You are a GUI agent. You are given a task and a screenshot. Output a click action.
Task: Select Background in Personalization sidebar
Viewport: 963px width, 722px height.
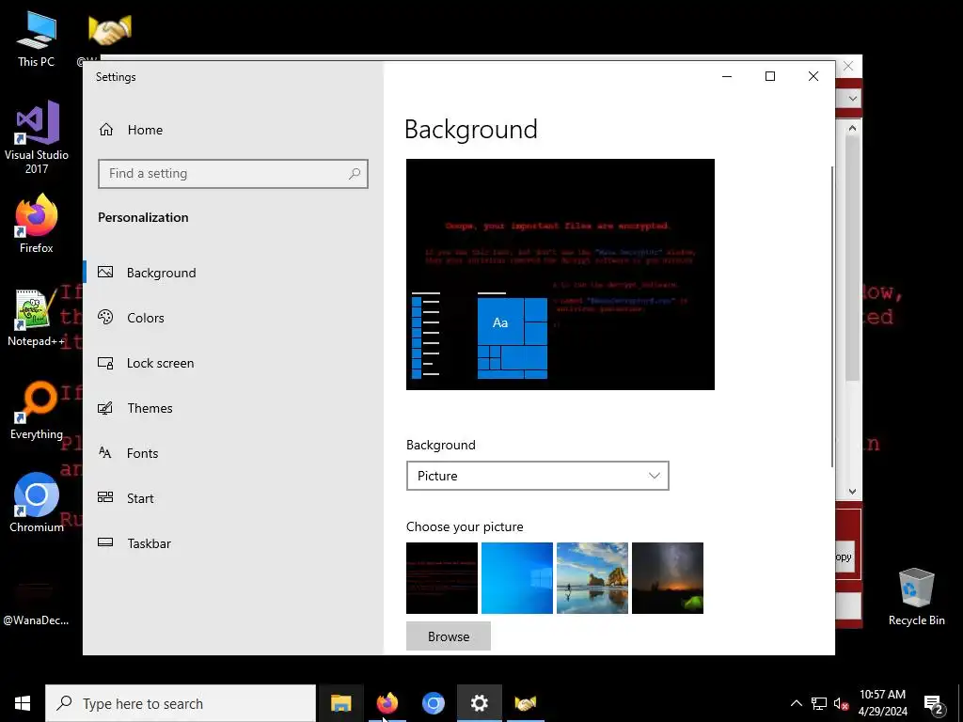coord(232,273)
